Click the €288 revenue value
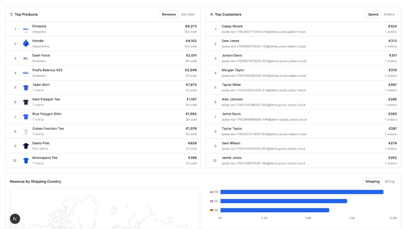This screenshot has height=229, width=407. pyautogui.click(x=192, y=158)
